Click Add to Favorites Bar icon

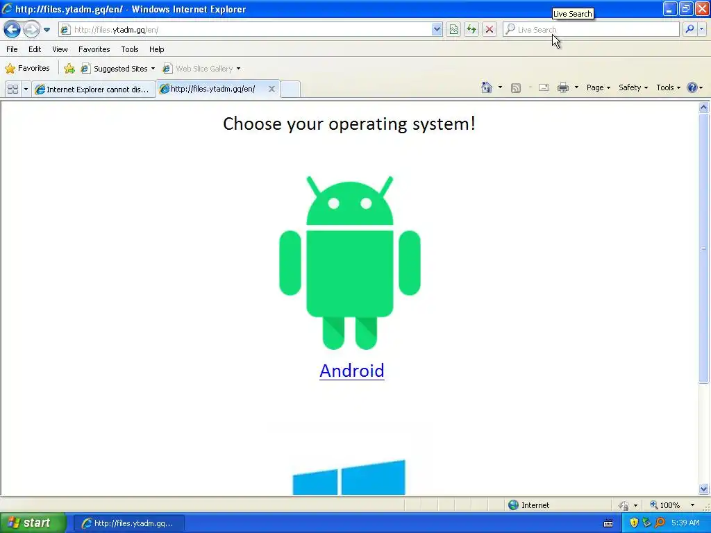(69, 69)
